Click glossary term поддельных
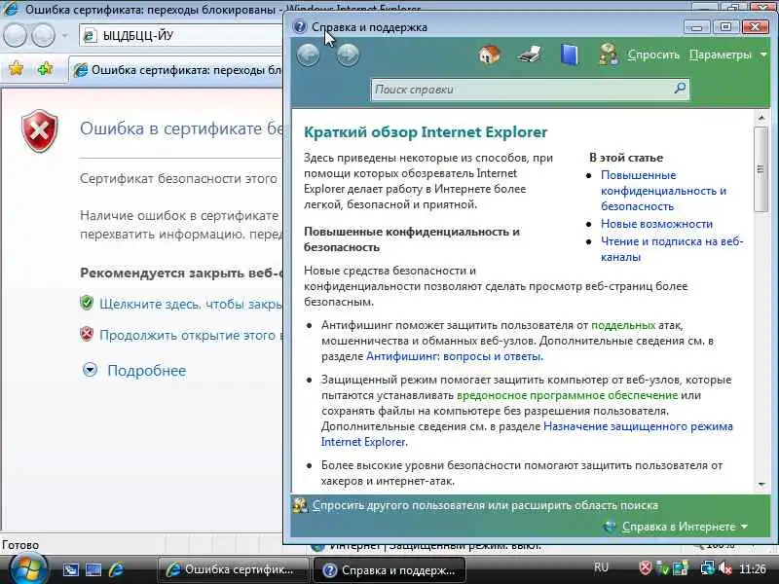This screenshot has height=584, width=779. (623, 325)
